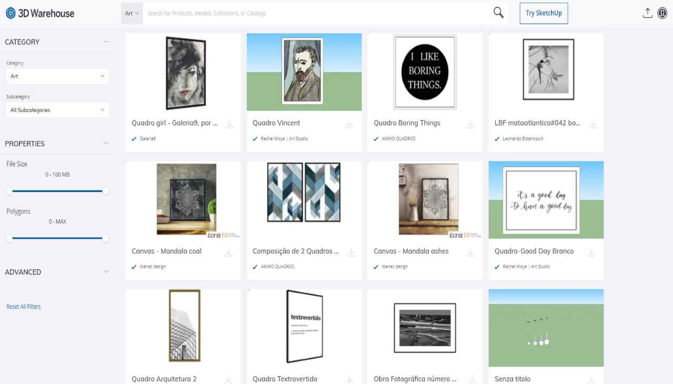Open the Canvas Mandala coal thumbnail

(183, 200)
